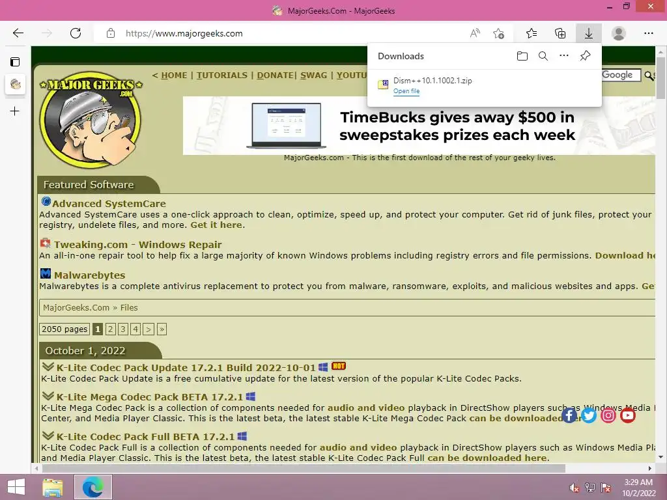
Task: Toggle the Downloads toolbar button
Action: 589,33
